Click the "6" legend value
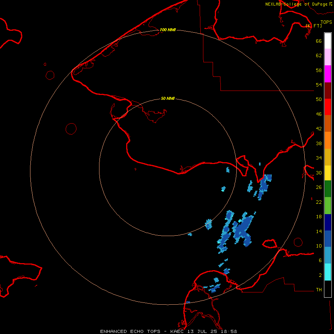This screenshot has width=334, height=334. click(320, 261)
